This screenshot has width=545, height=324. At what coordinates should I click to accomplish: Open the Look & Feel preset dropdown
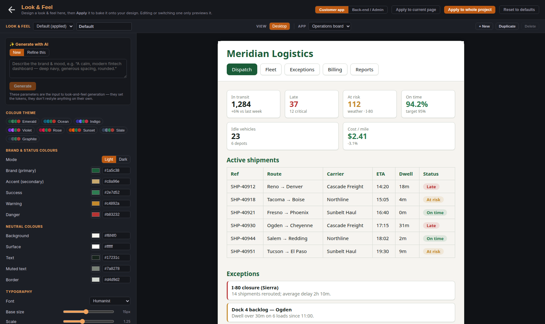click(54, 26)
